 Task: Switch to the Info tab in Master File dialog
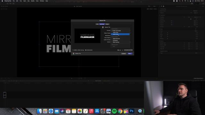tap(97, 24)
